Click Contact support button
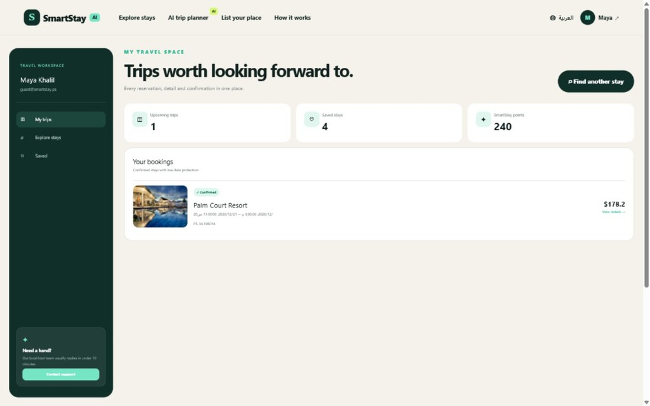Image resolution: width=650 pixels, height=406 pixels. [61, 374]
